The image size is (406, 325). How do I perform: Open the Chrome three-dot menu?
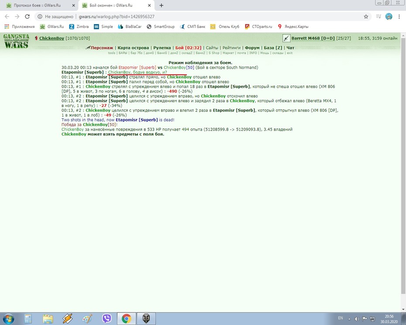[x=399, y=17]
